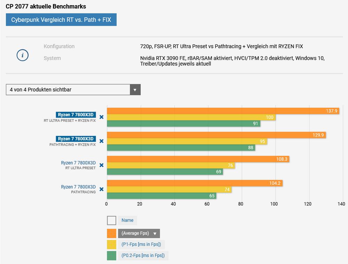This screenshot has width=348, height=264.
Task: Remove the plain Pathtracing entry
Action: point(101,189)
